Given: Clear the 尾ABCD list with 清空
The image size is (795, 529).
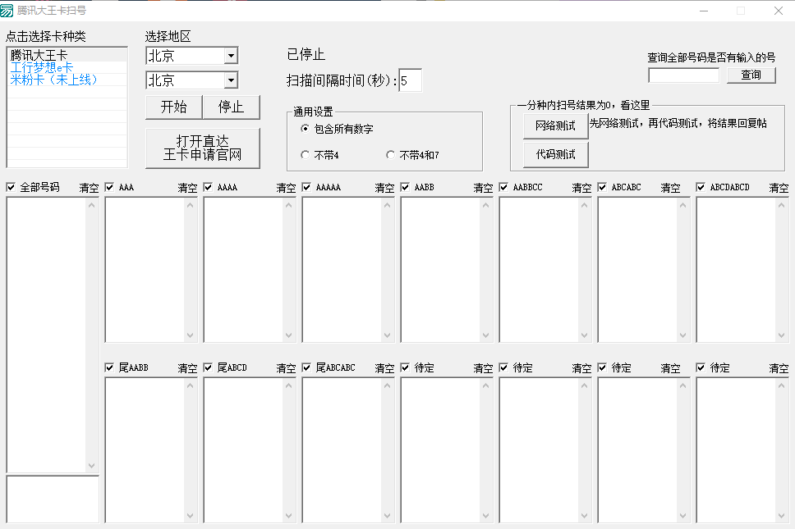Looking at the screenshot, I should click(286, 368).
